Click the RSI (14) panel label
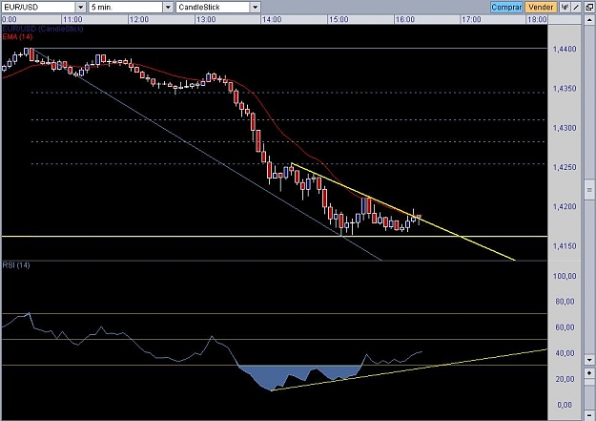 click(x=16, y=265)
